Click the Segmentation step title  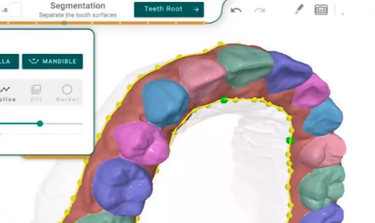78,6
